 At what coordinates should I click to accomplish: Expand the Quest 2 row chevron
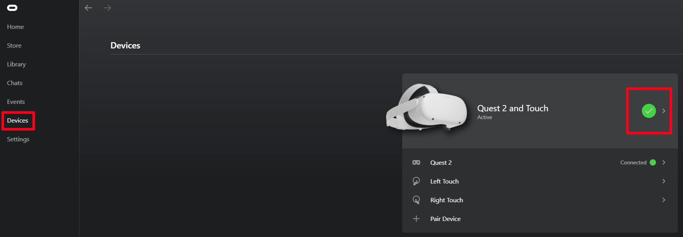pyautogui.click(x=664, y=162)
